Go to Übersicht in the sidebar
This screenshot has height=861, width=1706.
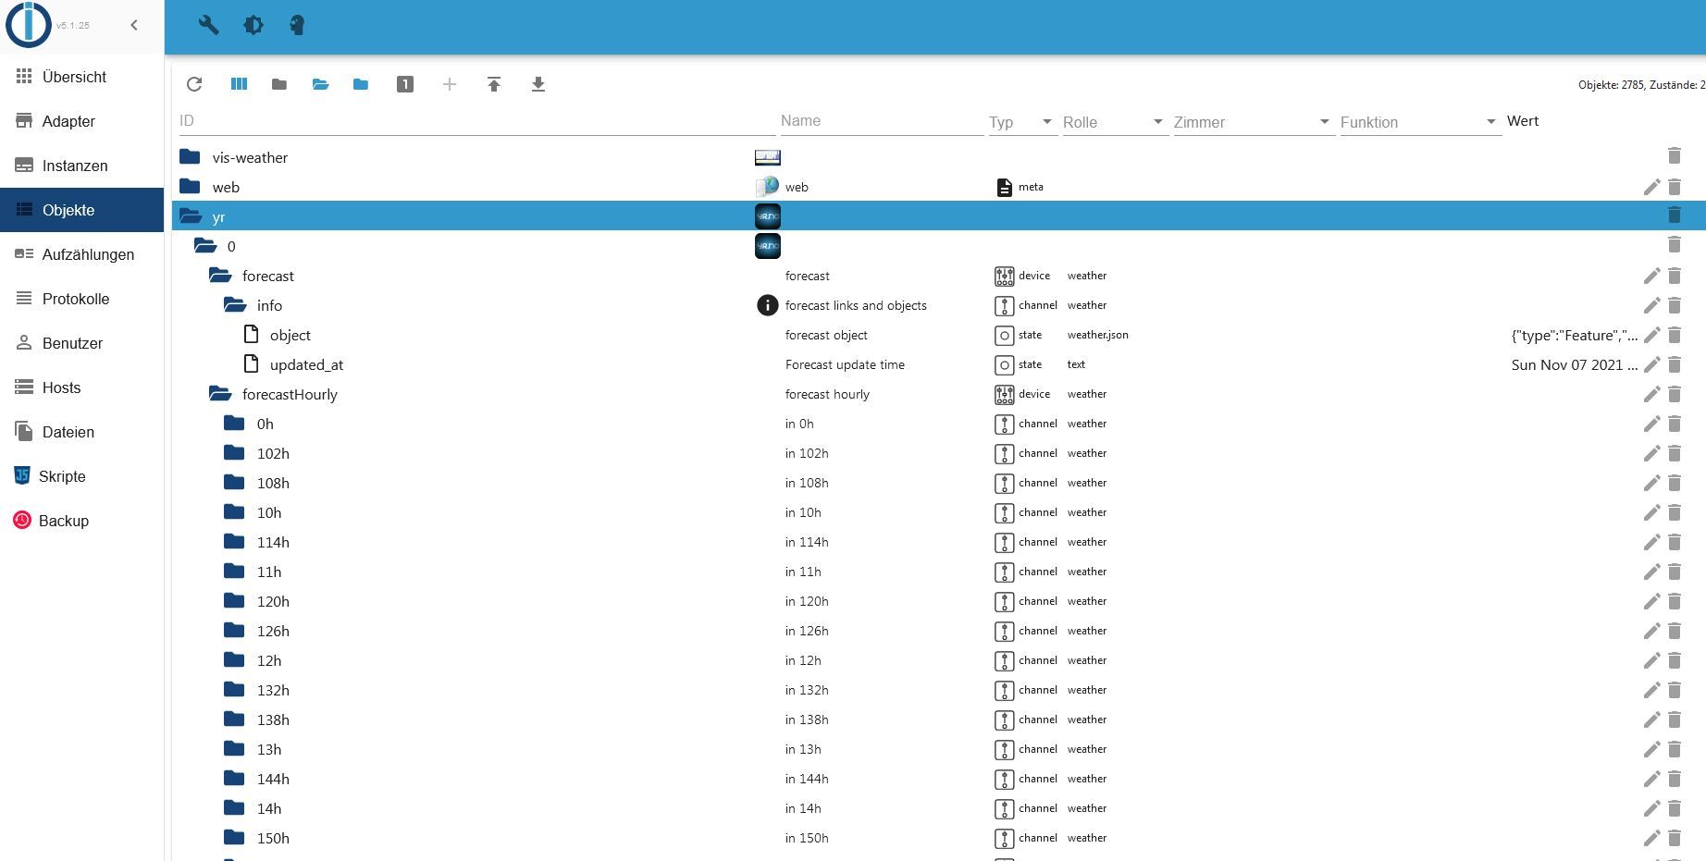(x=81, y=77)
